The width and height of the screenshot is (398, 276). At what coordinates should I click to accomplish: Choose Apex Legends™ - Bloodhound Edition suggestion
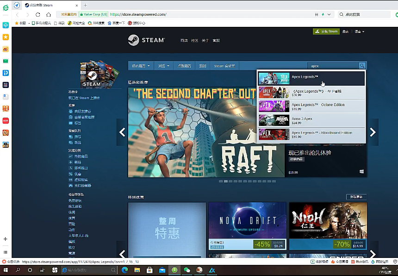(311, 134)
